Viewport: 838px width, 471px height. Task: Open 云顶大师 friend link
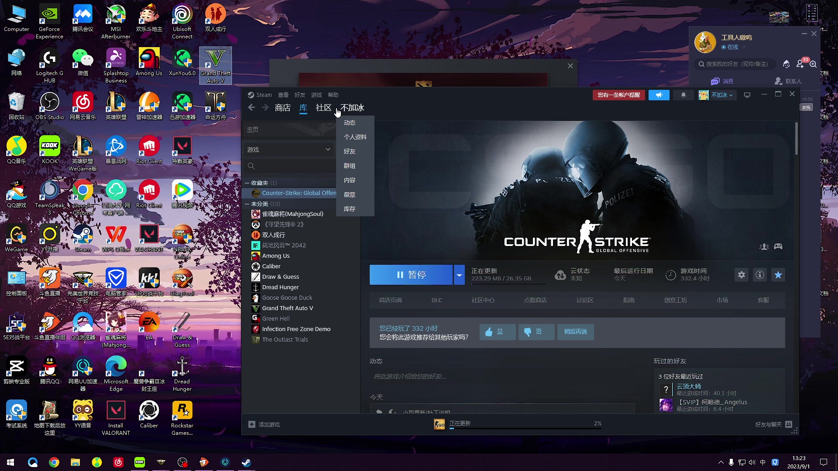pos(689,386)
